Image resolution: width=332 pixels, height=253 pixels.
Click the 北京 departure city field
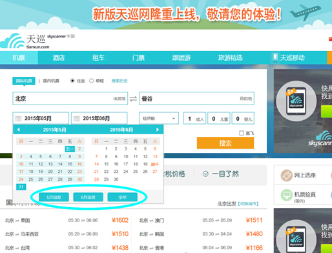(70, 99)
